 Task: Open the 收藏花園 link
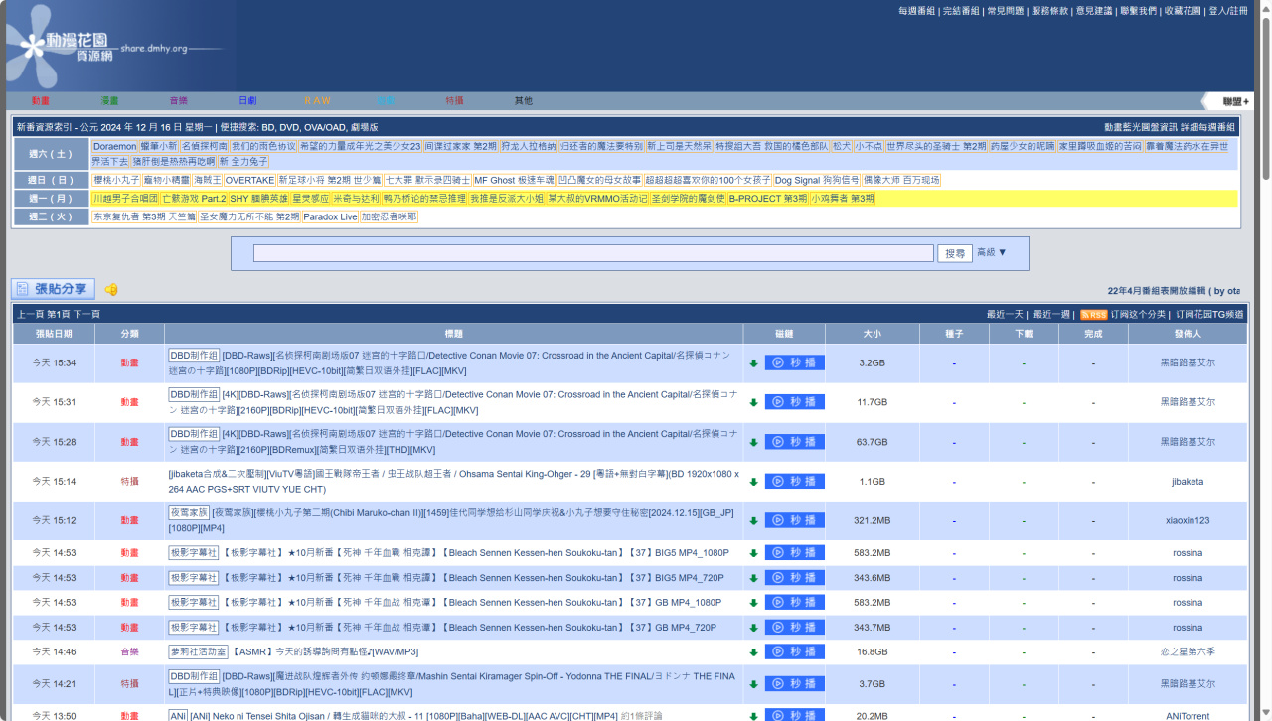pyautogui.click(x=1183, y=11)
